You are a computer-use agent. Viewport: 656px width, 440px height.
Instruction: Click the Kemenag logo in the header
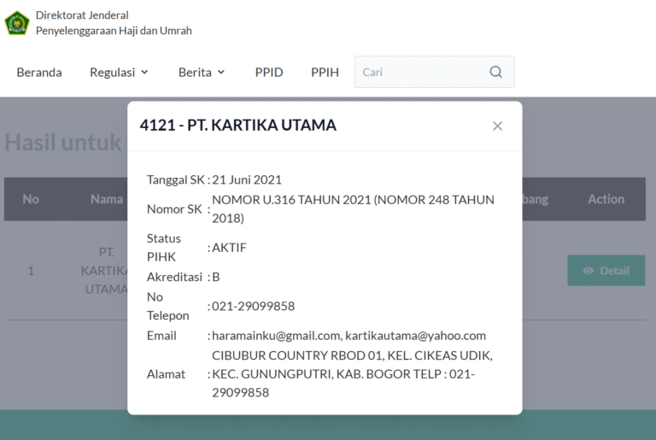pyautogui.click(x=17, y=23)
